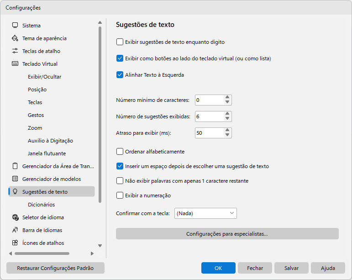Uncheck Exibir como botões ao lado do teclado
The height and width of the screenshot is (280, 352).
(120, 58)
